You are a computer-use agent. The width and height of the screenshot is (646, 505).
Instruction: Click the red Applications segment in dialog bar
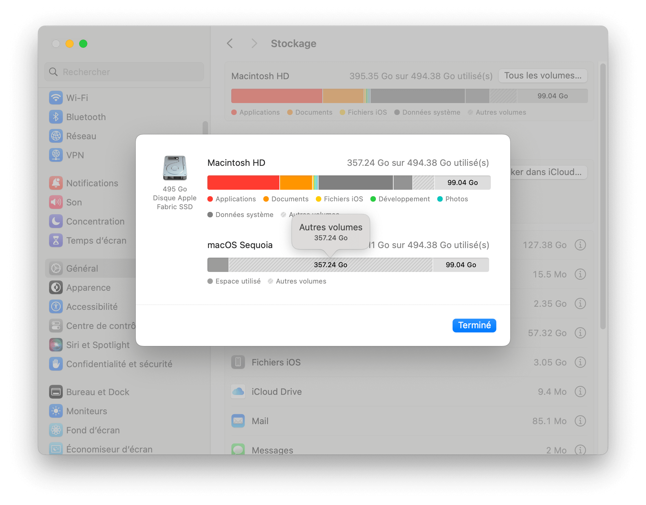(243, 183)
